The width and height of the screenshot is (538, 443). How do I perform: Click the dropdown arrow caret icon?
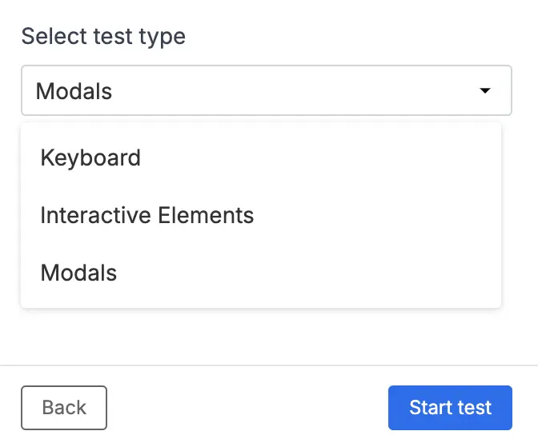pyautogui.click(x=484, y=91)
